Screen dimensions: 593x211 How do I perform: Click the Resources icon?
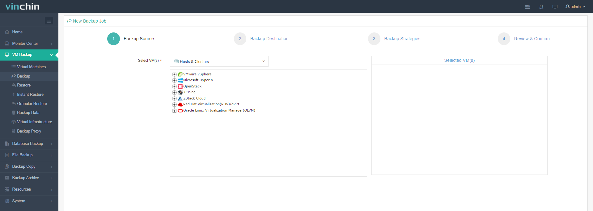(7, 189)
